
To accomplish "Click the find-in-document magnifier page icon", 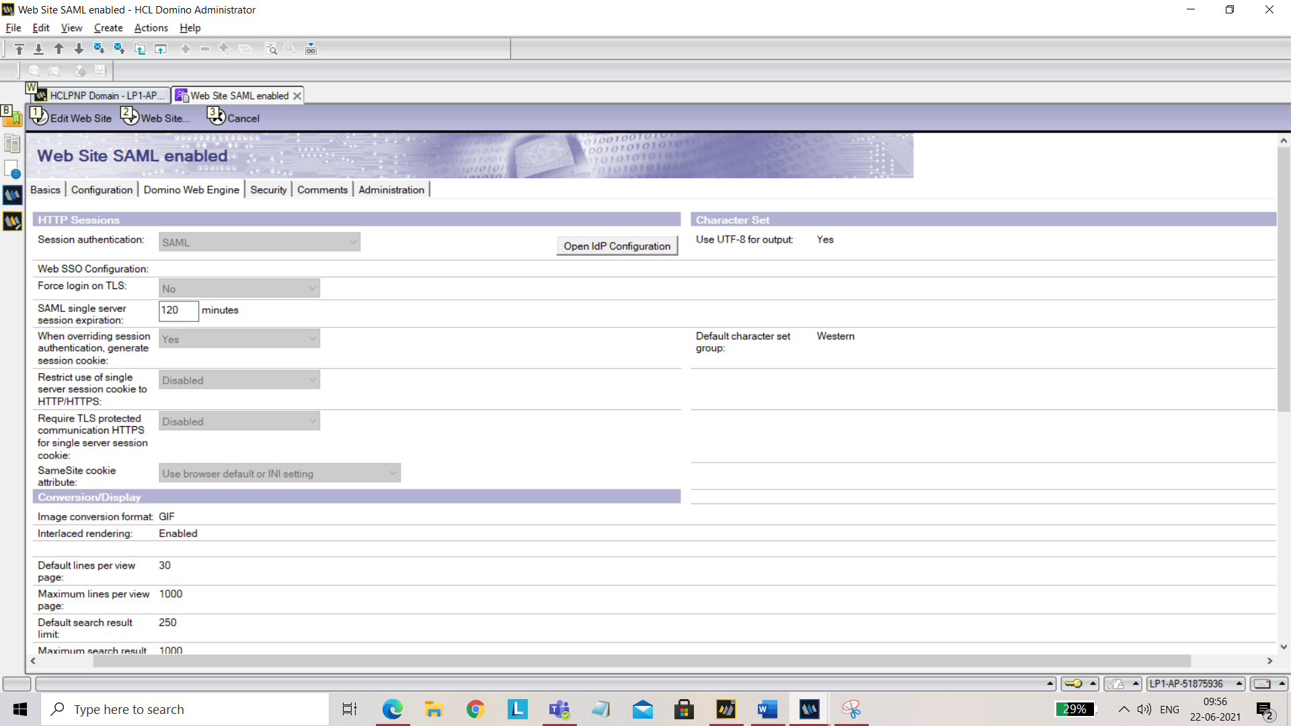I will point(271,49).
